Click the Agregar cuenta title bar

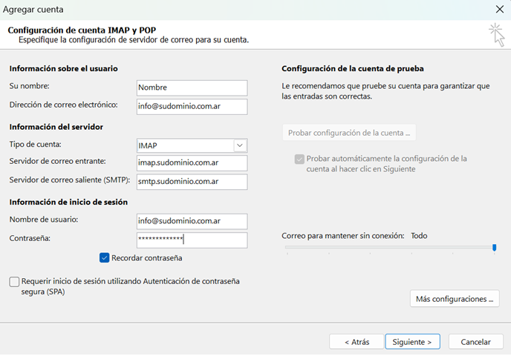coord(223,10)
